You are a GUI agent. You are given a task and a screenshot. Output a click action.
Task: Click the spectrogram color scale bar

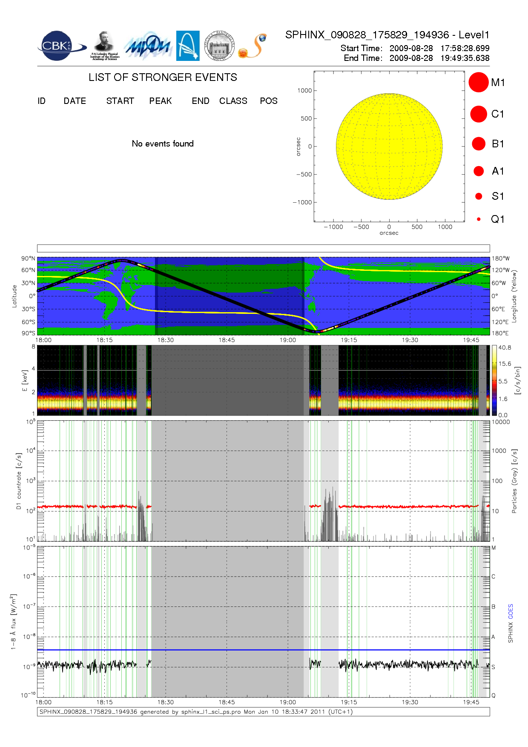click(494, 380)
